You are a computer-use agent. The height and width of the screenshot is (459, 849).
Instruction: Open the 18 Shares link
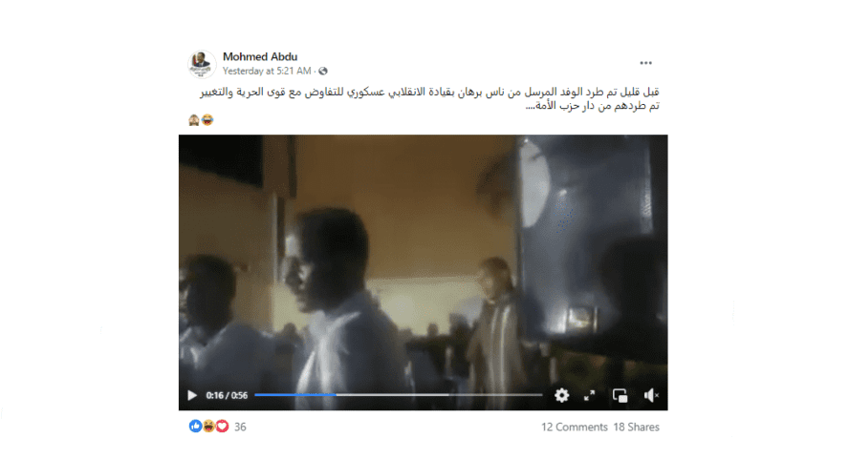(636, 428)
